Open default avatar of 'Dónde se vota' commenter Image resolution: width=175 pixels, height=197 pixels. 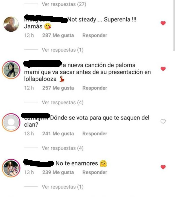[11, 122]
